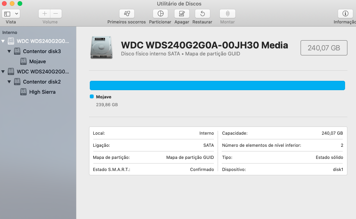Collapse the Contentor disk3 triangle
The height and width of the screenshot is (219, 356).
pyautogui.click(x=9, y=51)
